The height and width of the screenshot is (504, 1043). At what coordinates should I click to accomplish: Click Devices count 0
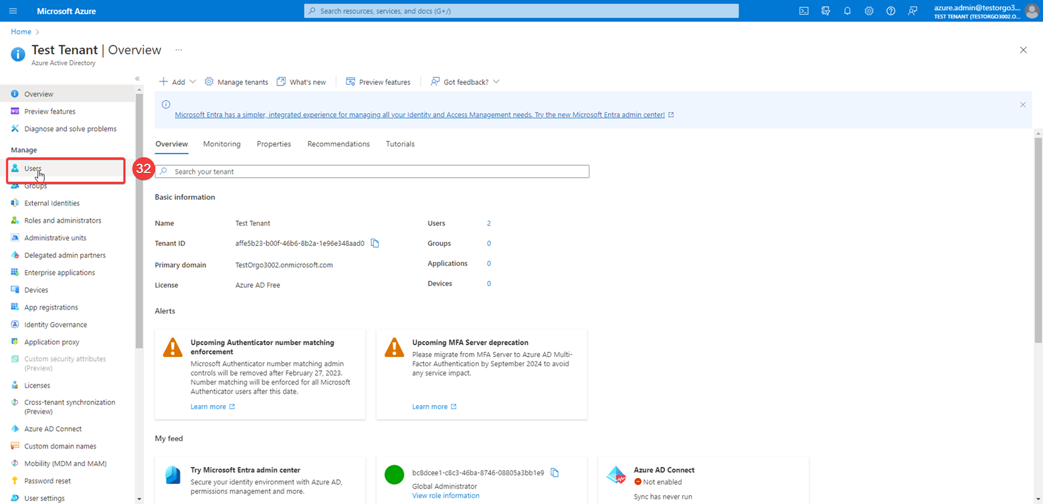point(489,283)
